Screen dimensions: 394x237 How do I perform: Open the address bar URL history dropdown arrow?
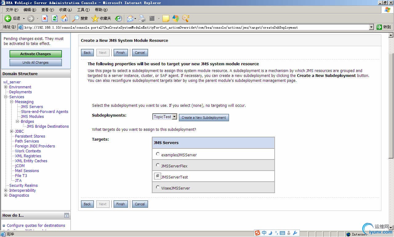pos(372,27)
